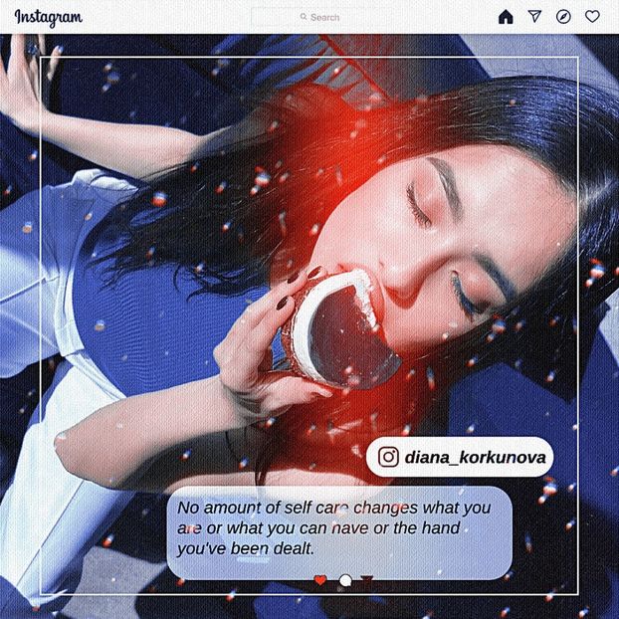Click the dark triangle icon below caption
619x619 pixels.
[x=367, y=579]
